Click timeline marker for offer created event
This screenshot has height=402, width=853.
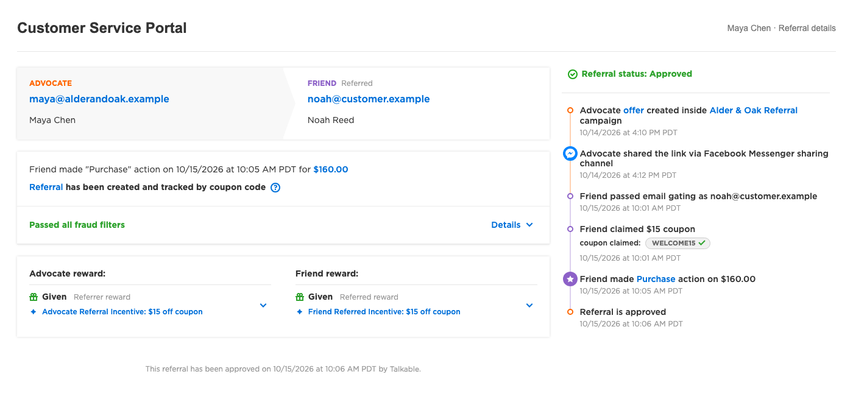click(x=570, y=110)
